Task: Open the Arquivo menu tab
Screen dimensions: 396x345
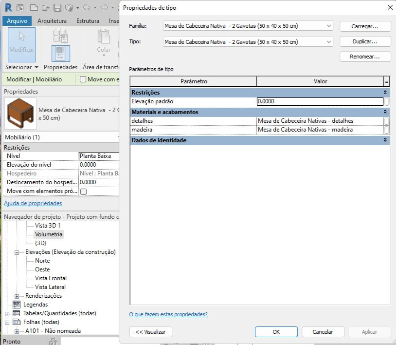Action: click(x=17, y=21)
